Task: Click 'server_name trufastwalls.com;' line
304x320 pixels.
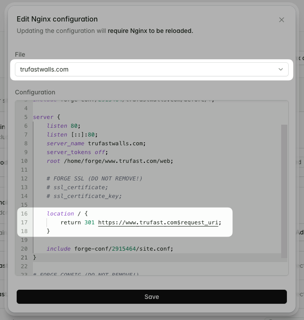Action: [x=96, y=144]
